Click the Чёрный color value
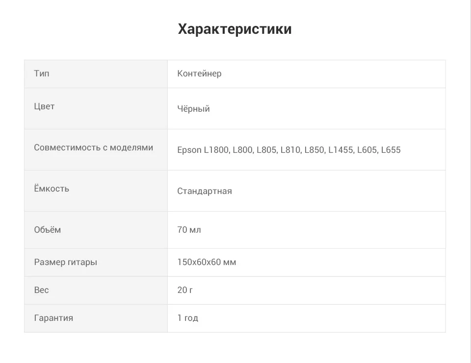The image size is (471, 363). click(193, 109)
